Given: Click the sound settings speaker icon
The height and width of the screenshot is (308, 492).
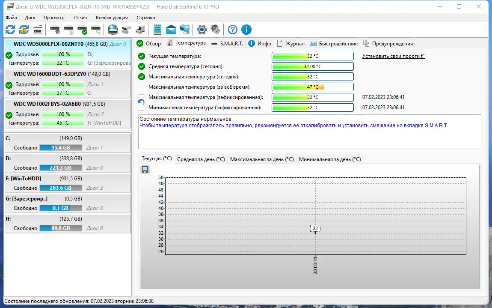Looking at the screenshot, I should (x=215, y=30).
